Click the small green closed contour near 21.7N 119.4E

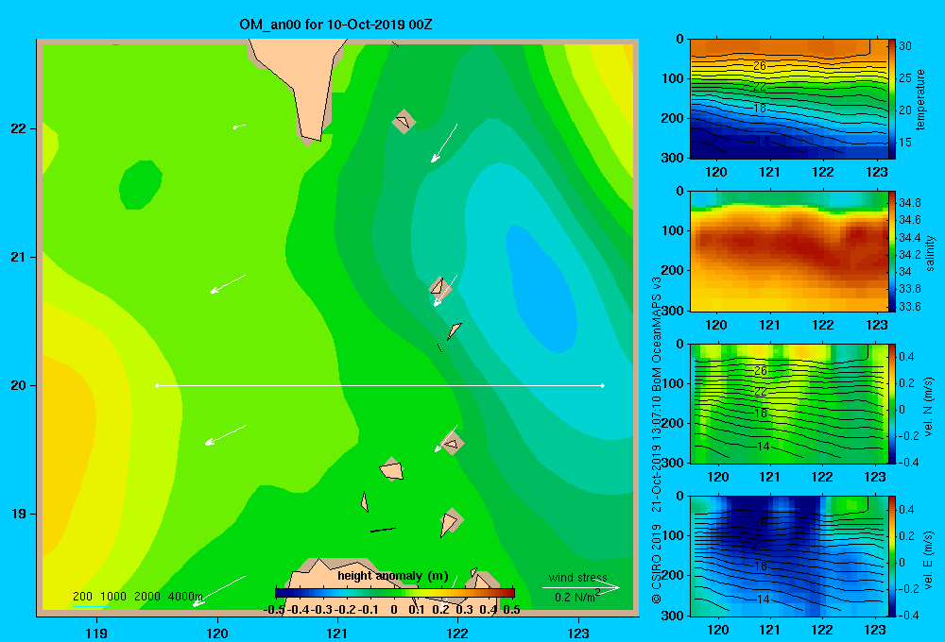(141, 185)
